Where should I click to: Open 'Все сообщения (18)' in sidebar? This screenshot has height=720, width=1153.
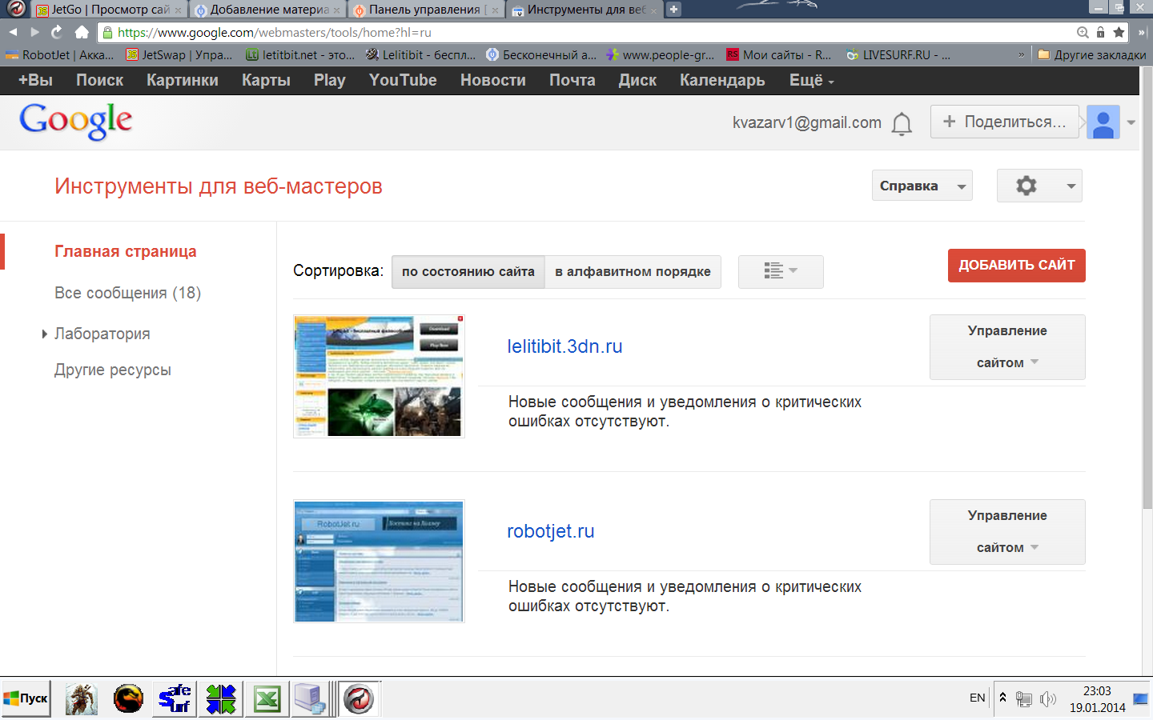pos(128,293)
